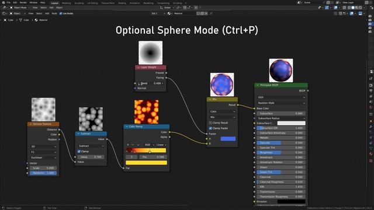Open Random Walk subsurface method
The height and width of the screenshot is (210, 374).
point(281,103)
